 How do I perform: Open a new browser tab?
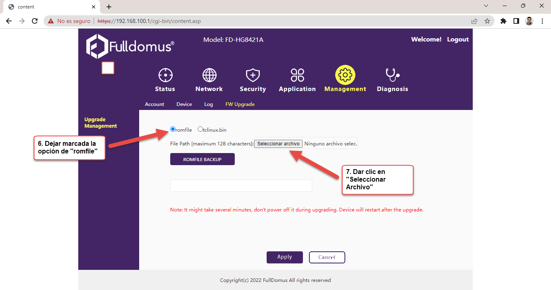[109, 7]
